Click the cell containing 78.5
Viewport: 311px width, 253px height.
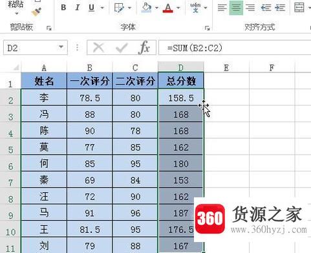[x=90, y=98]
